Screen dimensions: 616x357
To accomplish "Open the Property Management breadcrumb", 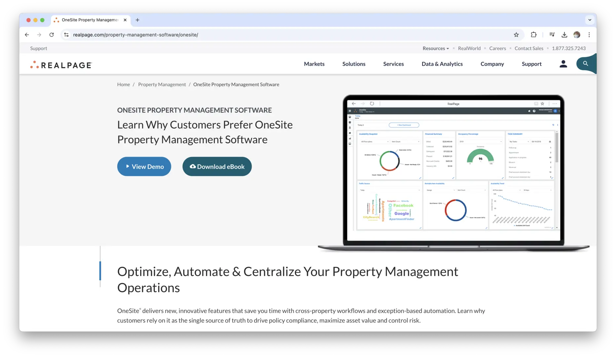I will (162, 84).
